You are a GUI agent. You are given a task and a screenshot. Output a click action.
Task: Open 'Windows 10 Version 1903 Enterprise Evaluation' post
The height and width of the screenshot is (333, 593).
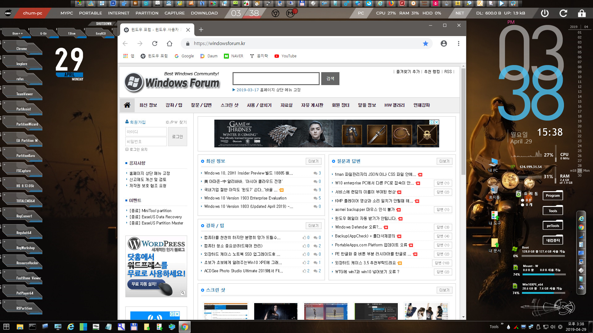(x=245, y=198)
